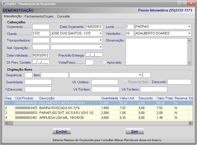Click the Vista/Prazo field
The width and height of the screenshot is (197, 145).
(x=90, y=62)
